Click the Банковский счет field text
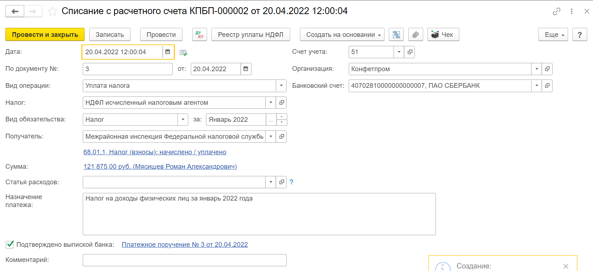This screenshot has width=593, height=271. coord(440,86)
